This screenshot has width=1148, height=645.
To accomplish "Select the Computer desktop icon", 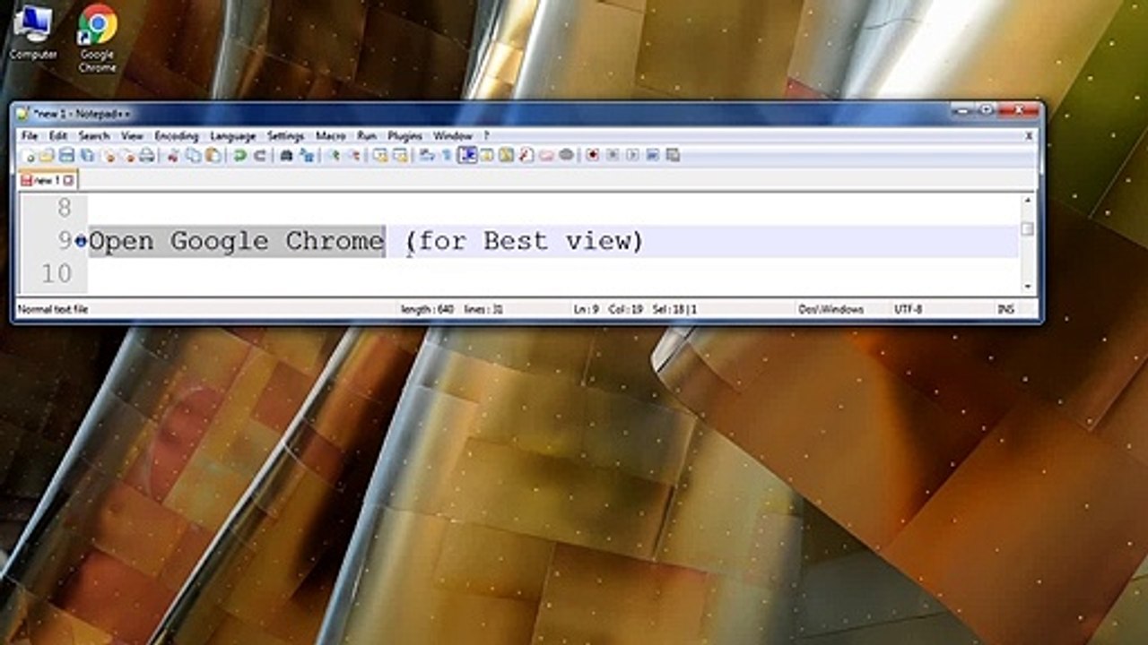I will (33, 32).
